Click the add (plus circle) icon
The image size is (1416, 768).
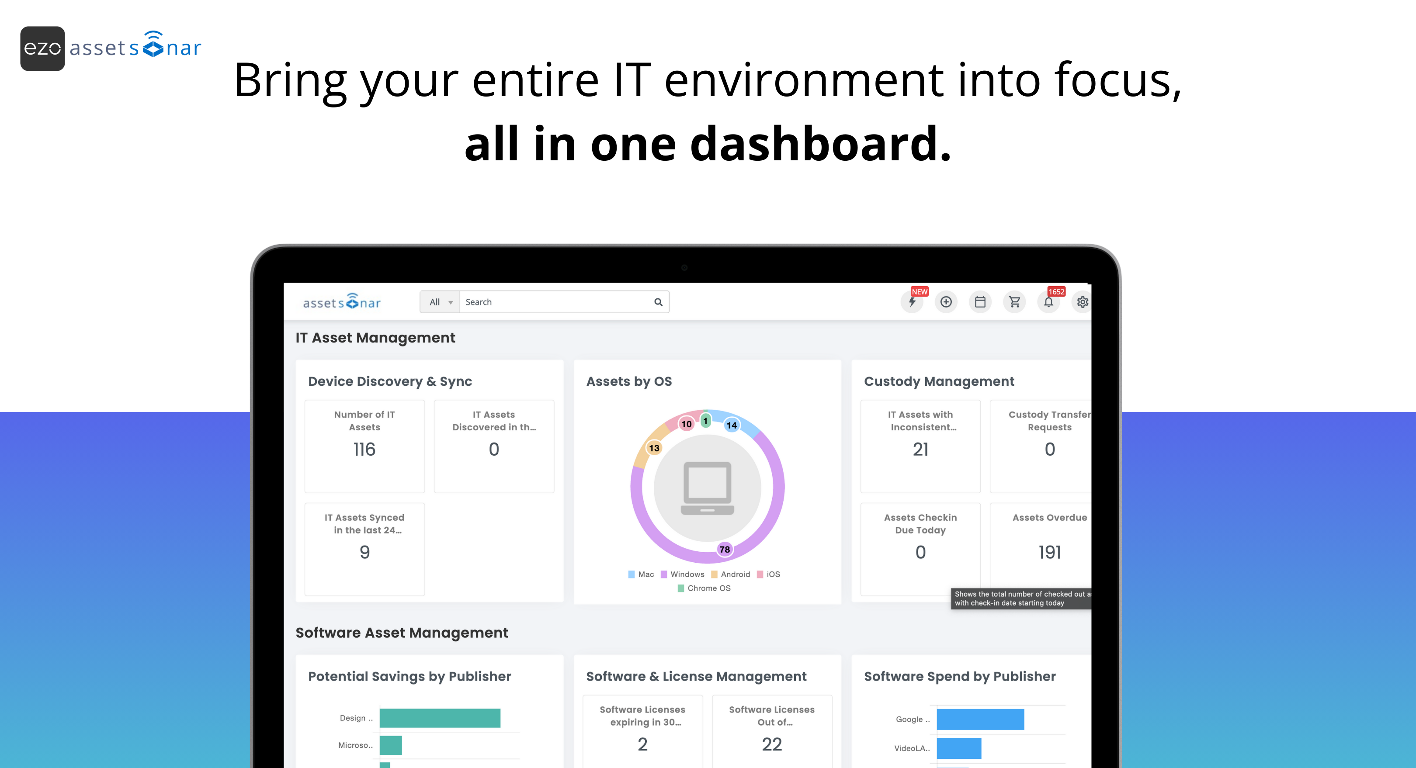click(946, 302)
